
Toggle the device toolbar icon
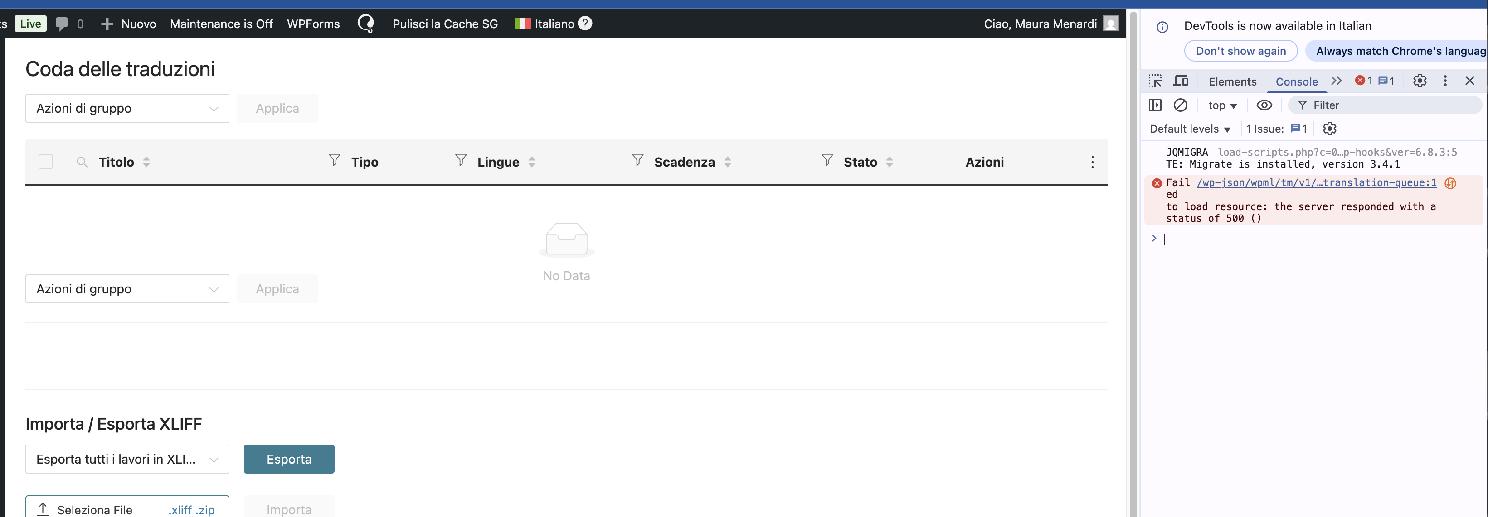click(1181, 81)
